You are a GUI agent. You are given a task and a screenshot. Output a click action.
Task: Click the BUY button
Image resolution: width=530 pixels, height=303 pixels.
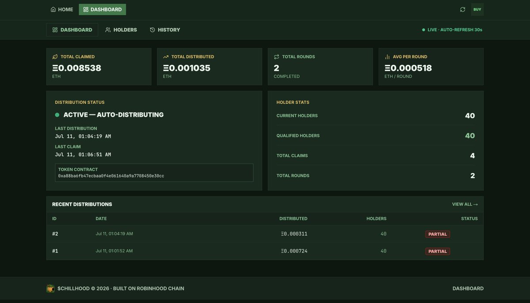(x=477, y=9)
